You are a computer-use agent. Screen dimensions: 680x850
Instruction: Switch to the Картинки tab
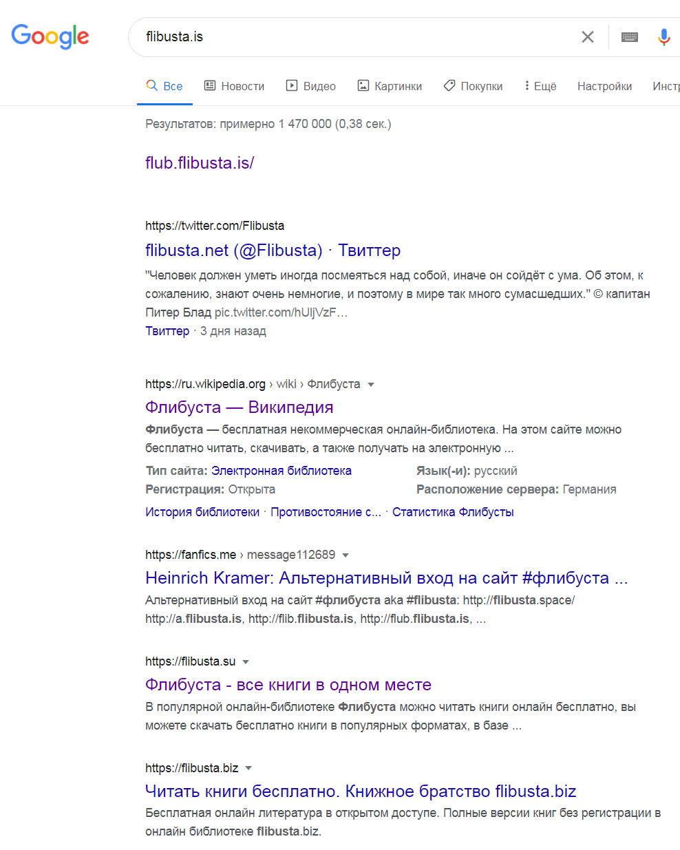tap(390, 86)
